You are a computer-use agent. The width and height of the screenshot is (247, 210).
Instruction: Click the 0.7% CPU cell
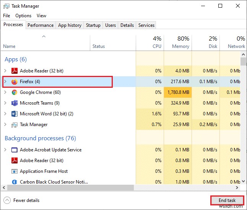[x=150, y=125]
